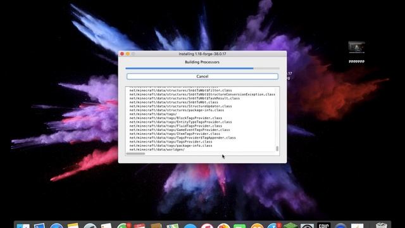Close the Forge installer window

point(122,54)
